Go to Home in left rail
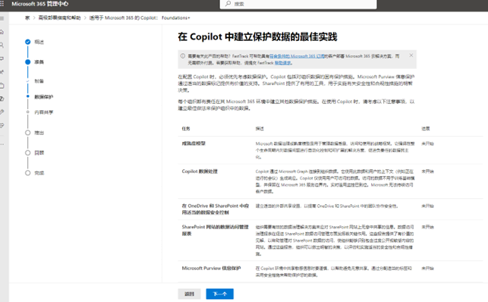488x302 pixels. coord(2,32)
